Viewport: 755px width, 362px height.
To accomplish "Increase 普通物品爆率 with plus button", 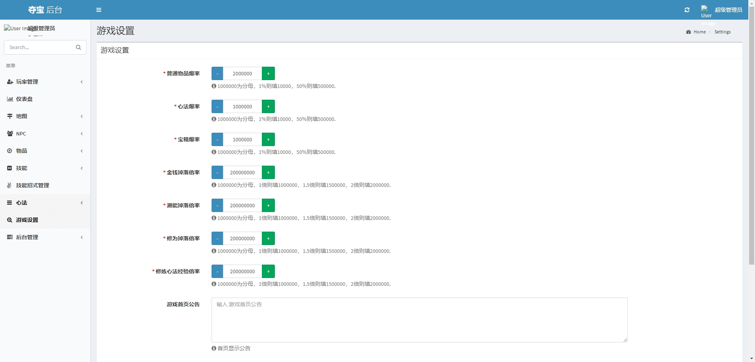I will (x=268, y=73).
